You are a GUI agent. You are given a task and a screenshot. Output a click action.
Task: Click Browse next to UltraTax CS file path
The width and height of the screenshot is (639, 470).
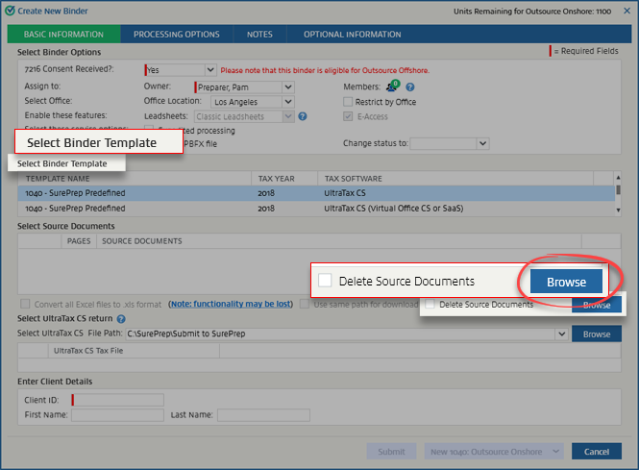[596, 334]
